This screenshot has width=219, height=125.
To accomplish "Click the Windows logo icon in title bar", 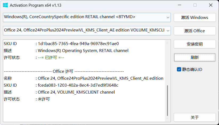I will 5,5.
